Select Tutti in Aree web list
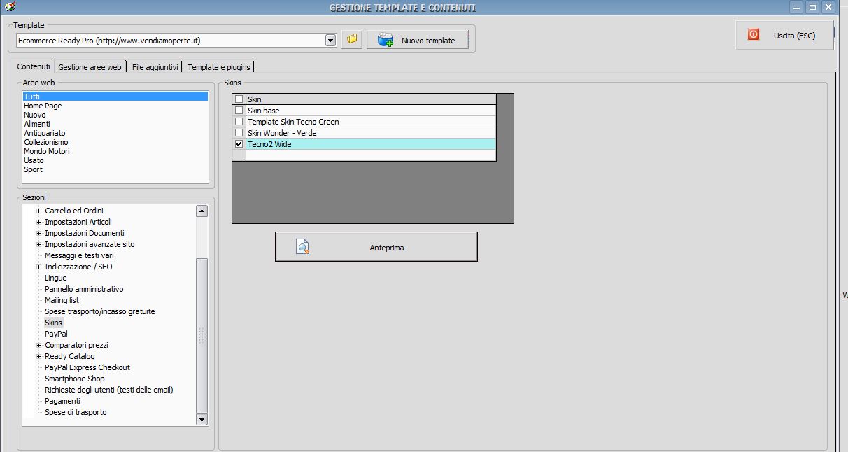Screen dimensions: 848x452 (x=115, y=97)
